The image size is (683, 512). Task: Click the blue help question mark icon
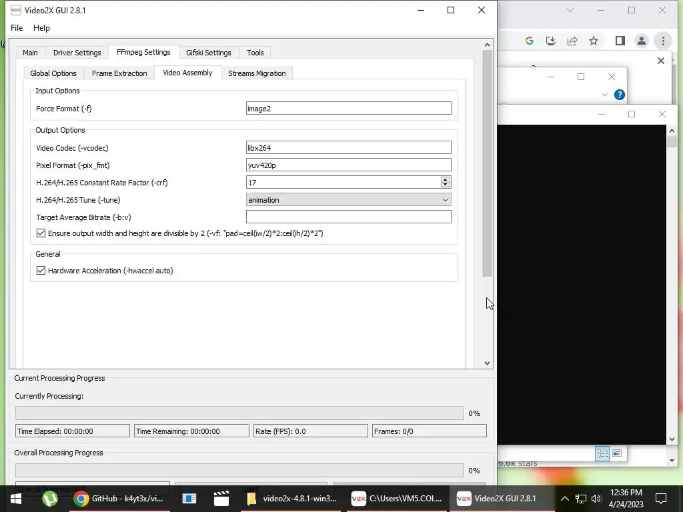[619, 95]
